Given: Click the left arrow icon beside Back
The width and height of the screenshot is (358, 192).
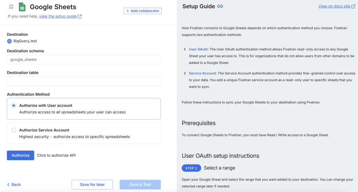Looking at the screenshot, I should click(x=8, y=185).
